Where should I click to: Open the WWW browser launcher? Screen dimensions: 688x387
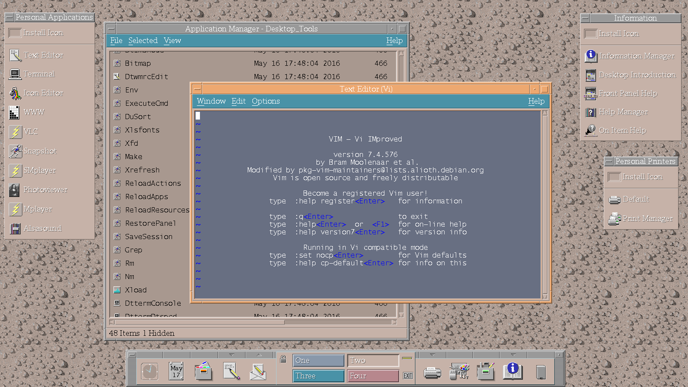point(27,112)
